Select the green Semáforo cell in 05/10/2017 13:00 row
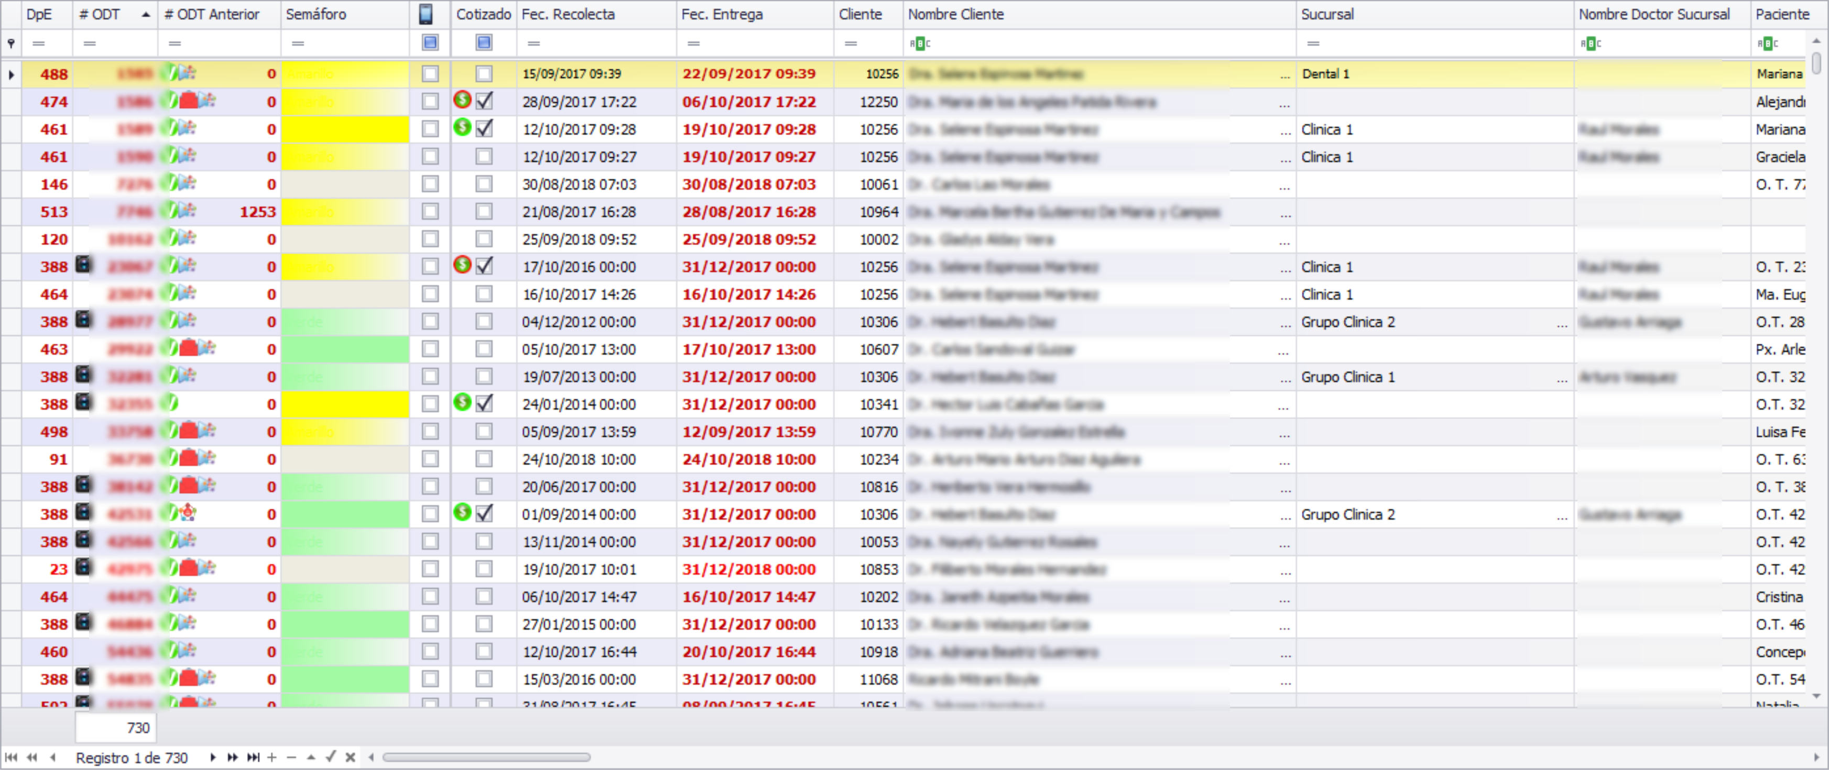 [x=345, y=349]
